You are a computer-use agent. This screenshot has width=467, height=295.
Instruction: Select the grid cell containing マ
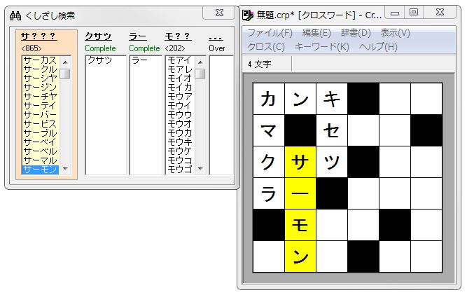point(269,130)
